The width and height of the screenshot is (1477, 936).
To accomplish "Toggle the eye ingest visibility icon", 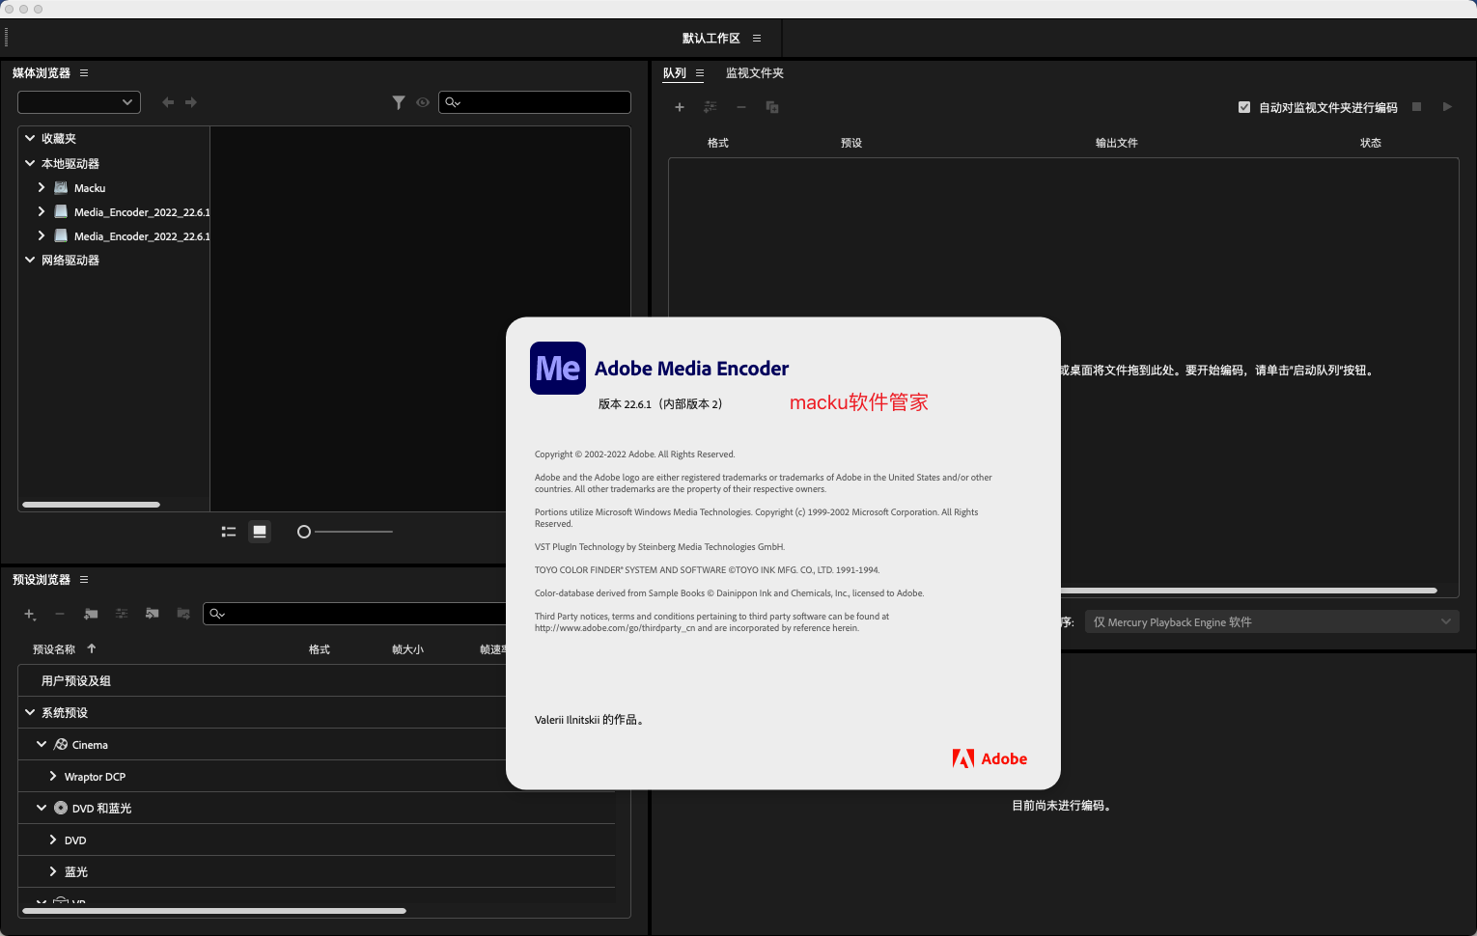I will tap(423, 102).
